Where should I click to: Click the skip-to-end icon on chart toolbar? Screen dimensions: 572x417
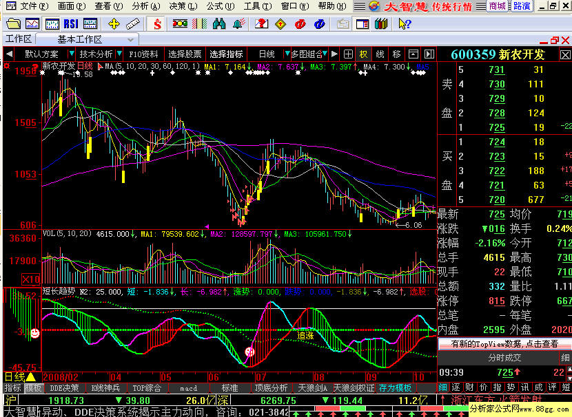(x=429, y=54)
